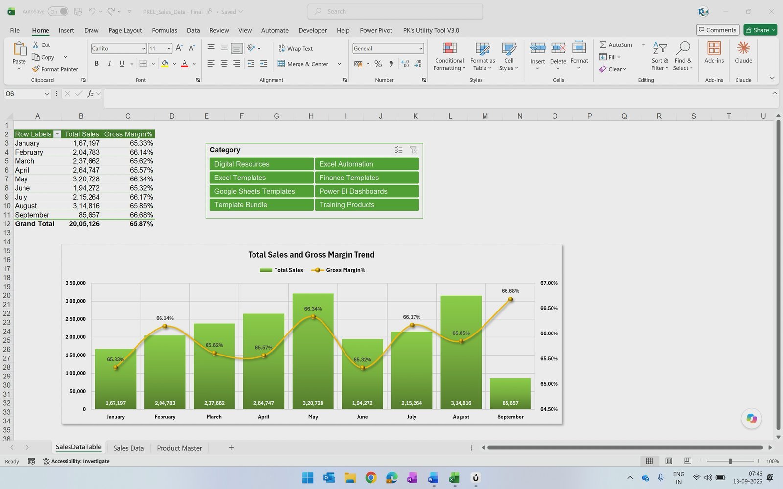Select Digital Resources slicer item
The image size is (783, 489).
tap(261, 164)
